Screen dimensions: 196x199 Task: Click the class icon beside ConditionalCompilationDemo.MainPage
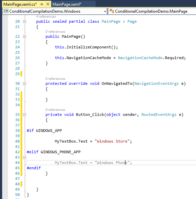pos(112,11)
